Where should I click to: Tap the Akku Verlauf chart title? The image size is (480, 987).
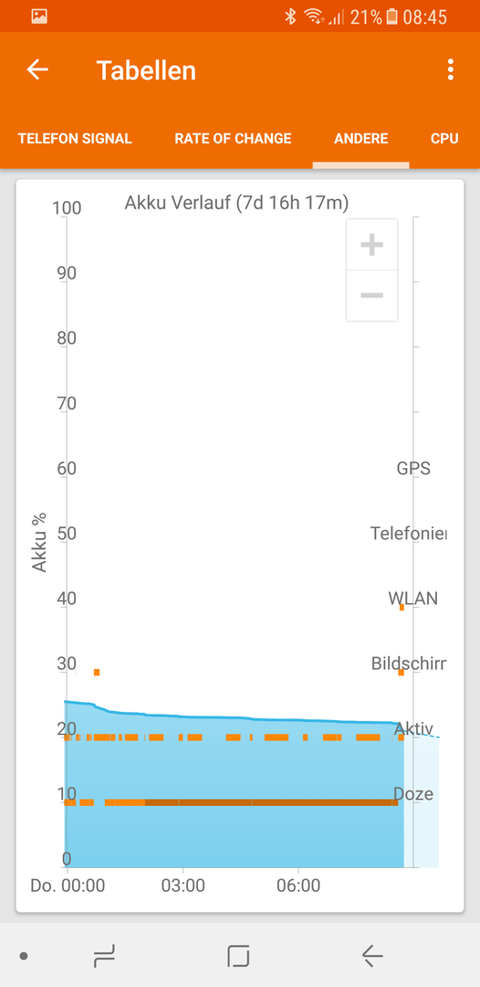coord(237,203)
